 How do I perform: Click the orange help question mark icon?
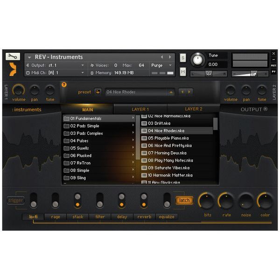tap(64, 84)
